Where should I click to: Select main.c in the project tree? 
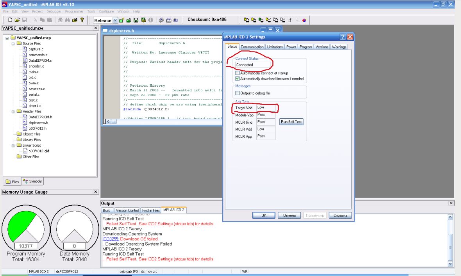coord(33,72)
